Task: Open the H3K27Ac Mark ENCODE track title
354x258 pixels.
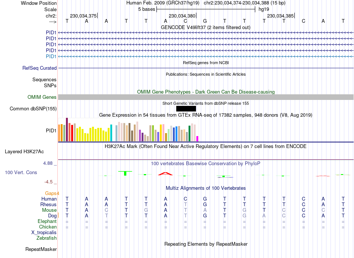Action: click(x=206, y=147)
